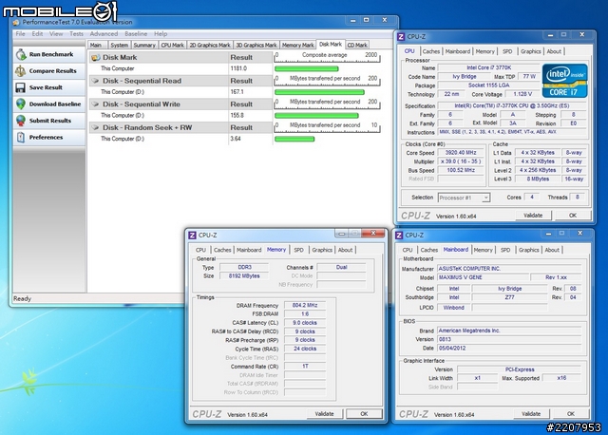Expand Disk - Random Seek + RW section
The width and height of the screenshot is (608, 435).
tap(95, 127)
